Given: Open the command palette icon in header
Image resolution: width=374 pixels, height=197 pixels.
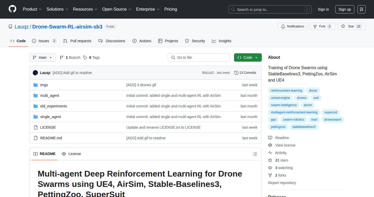Looking at the screenshot, I should coord(361,9).
